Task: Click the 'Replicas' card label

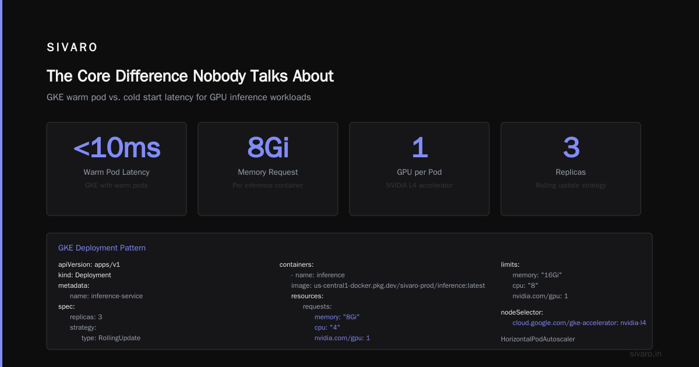Action: 571,172
